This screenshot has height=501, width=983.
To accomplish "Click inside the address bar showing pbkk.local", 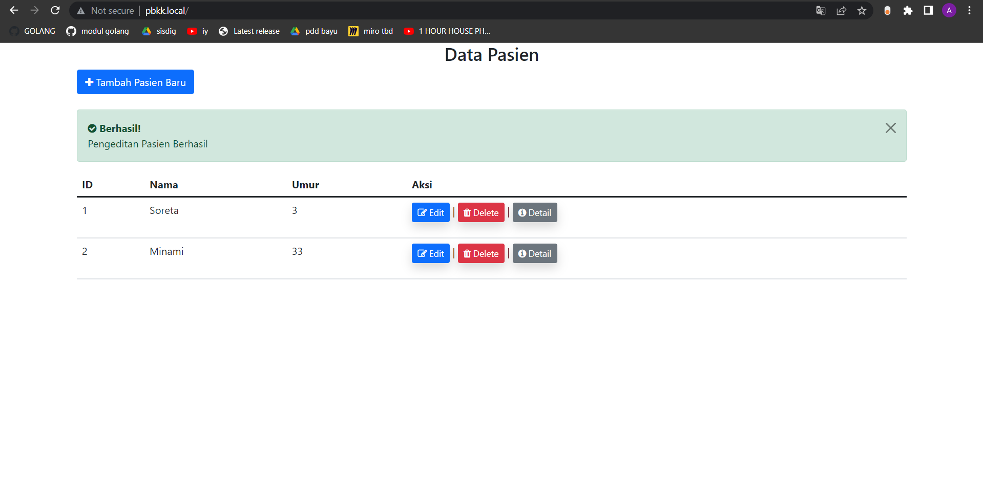I will tap(166, 10).
